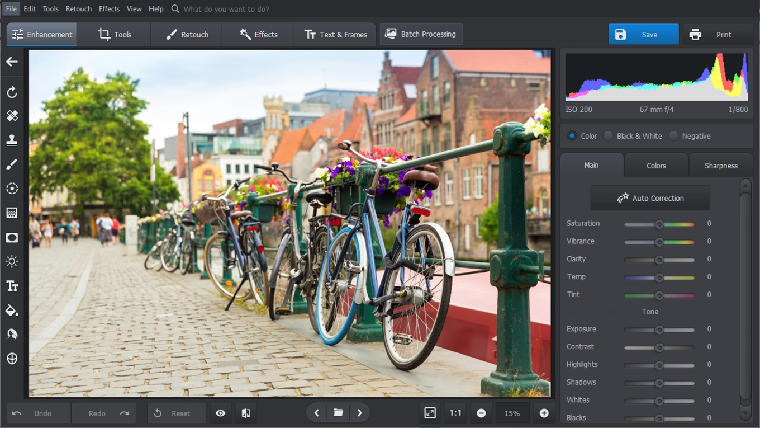Open the vignette tool

coord(12,238)
